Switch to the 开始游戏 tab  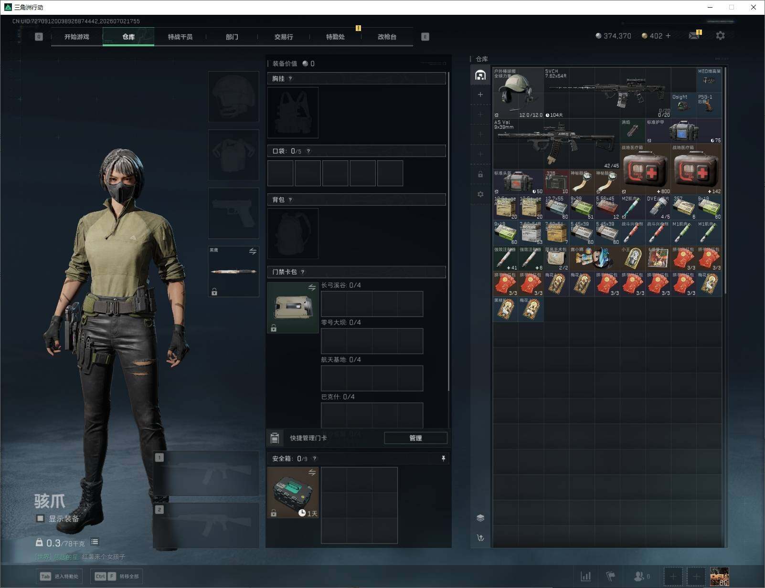point(77,37)
